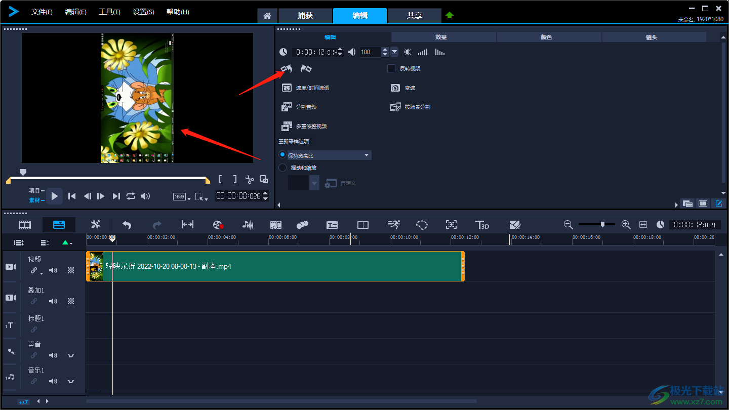Select the 摇动和缩放 radio option
Screen dimensions: 729x410
282,168
